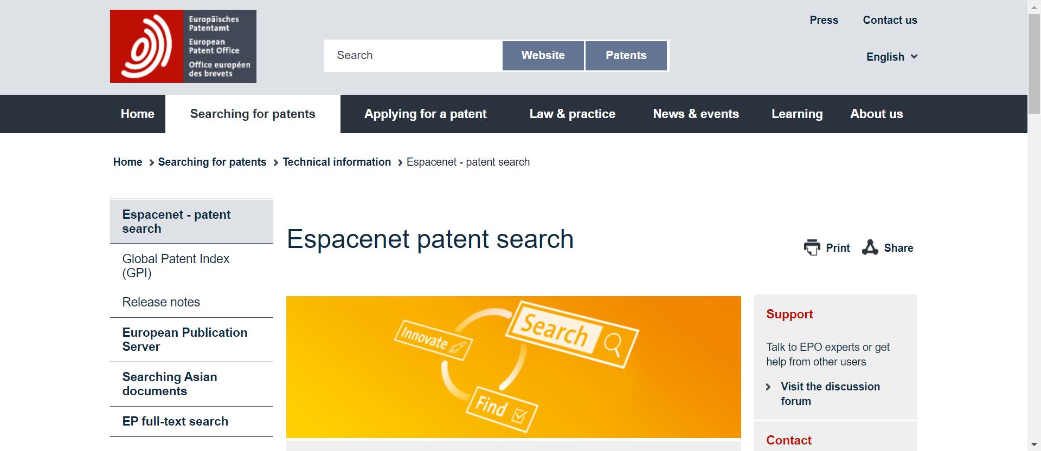Click the Contact us link

pyautogui.click(x=890, y=20)
